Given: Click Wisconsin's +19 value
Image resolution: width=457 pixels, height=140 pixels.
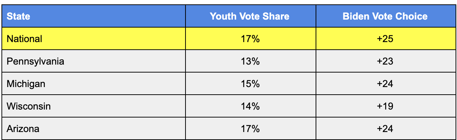Looking at the screenshot, I should (385, 106).
